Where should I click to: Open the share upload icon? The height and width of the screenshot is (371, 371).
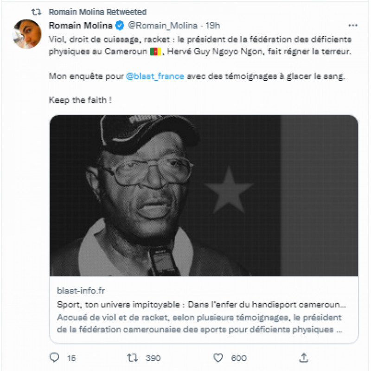[x=304, y=358]
